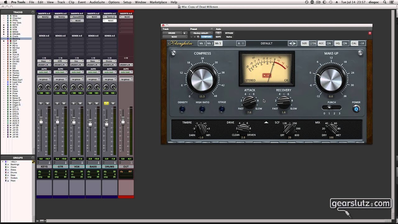Select Backing track in Tracks list
The image size is (398, 224).
click(16, 39)
